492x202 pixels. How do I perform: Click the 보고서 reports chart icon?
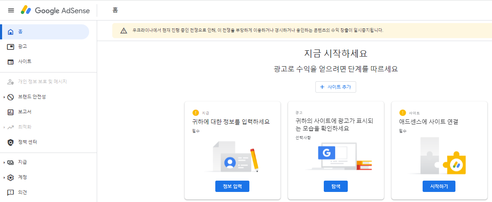coord(11,112)
